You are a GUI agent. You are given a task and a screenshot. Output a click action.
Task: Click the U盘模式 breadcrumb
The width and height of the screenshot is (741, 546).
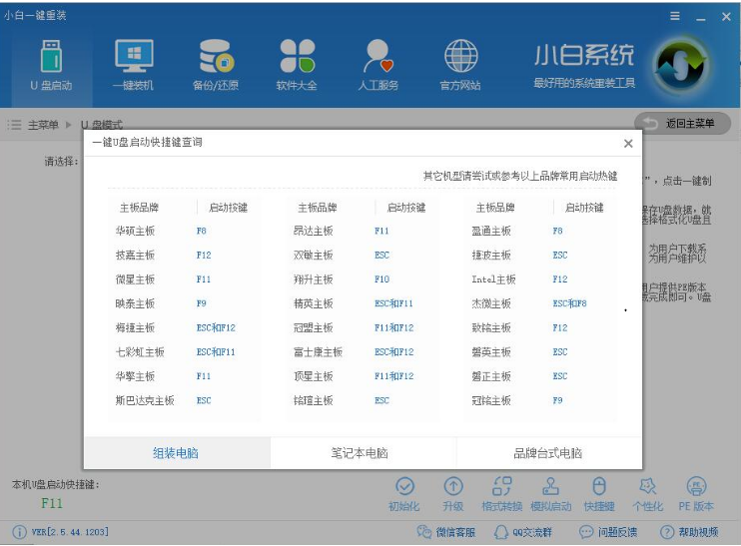click(102, 125)
